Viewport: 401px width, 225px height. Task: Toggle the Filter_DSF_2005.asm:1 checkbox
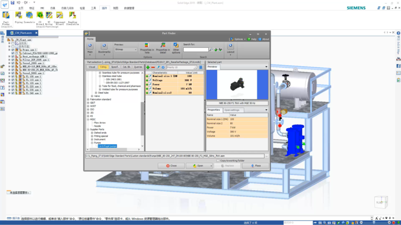pyautogui.click(x=13, y=60)
